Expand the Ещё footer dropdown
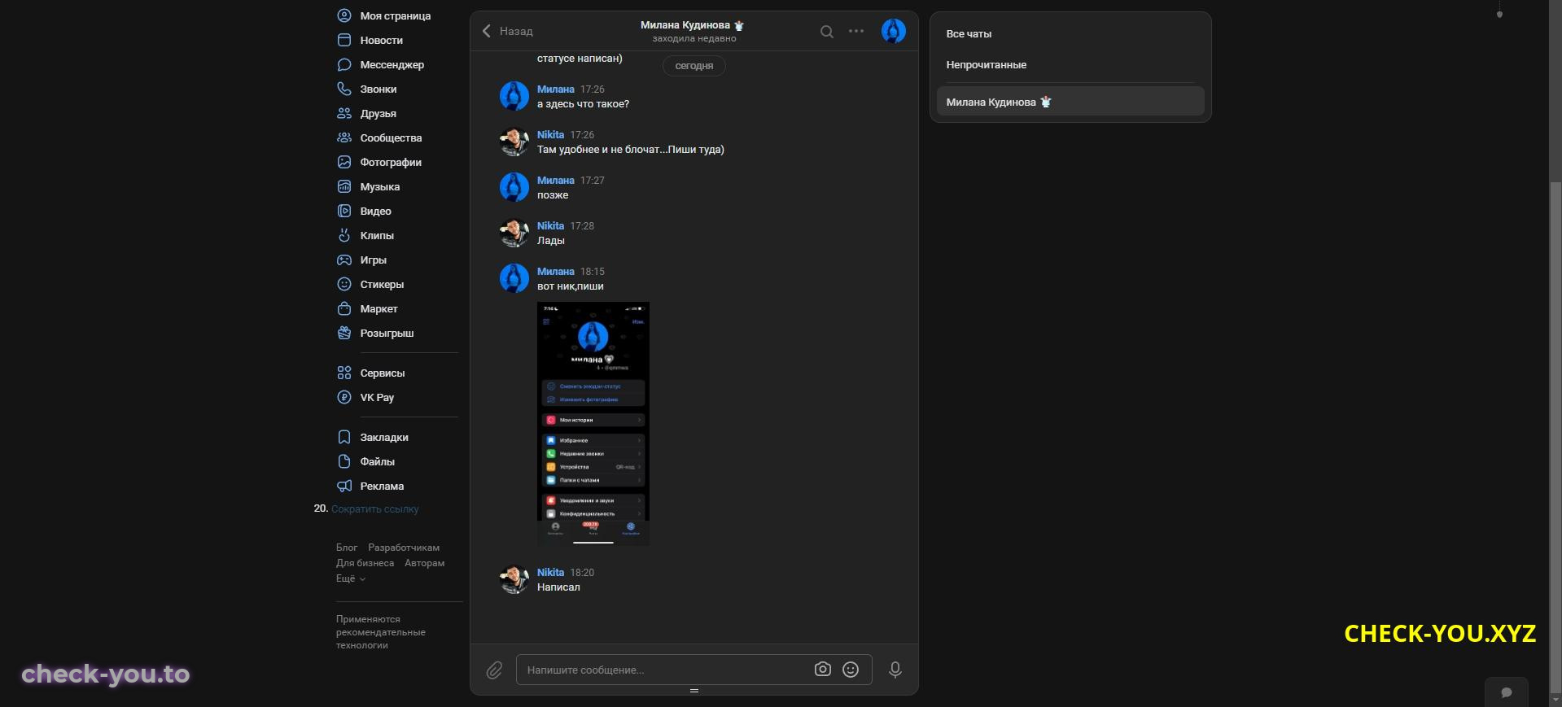The height and width of the screenshot is (707, 1562). [x=351, y=578]
